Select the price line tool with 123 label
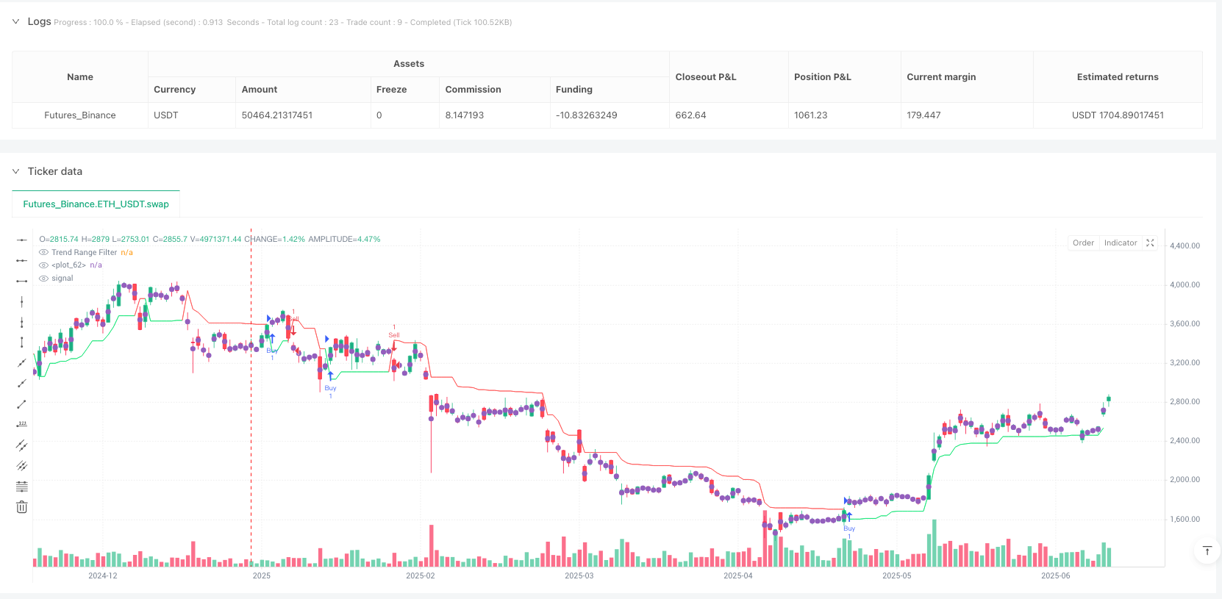 (x=22, y=424)
